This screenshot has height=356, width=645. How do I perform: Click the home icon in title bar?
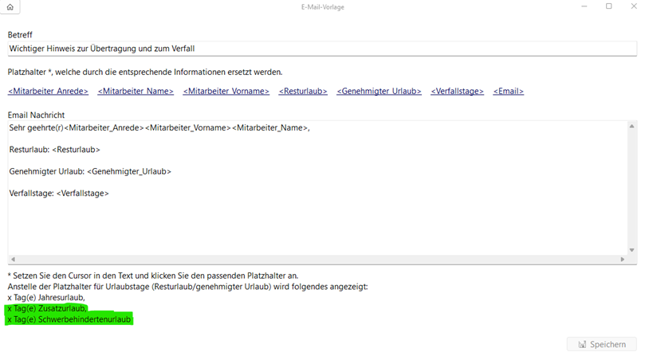click(x=10, y=7)
